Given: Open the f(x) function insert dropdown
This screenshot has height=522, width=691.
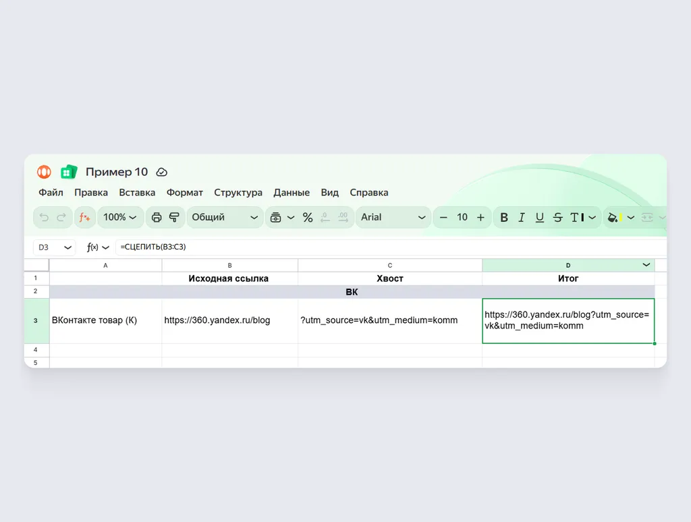Looking at the screenshot, I should [x=98, y=247].
